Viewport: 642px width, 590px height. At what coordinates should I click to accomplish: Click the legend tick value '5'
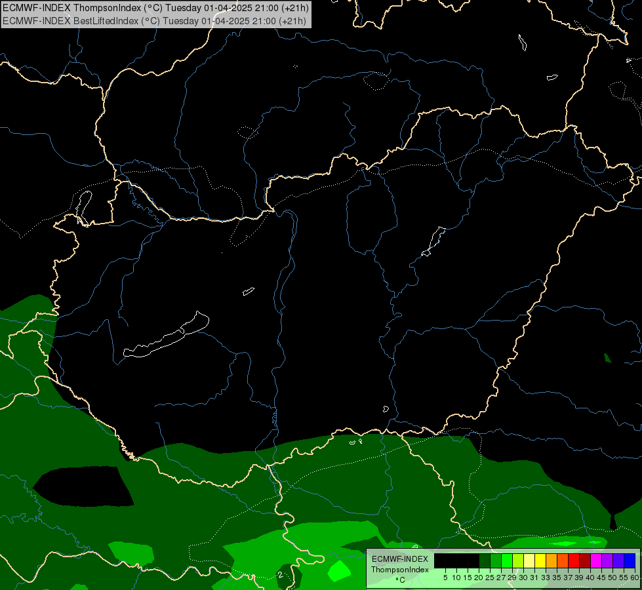tap(445, 578)
